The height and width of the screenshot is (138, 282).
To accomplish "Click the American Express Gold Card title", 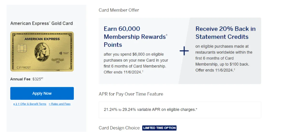I will 42,24.
